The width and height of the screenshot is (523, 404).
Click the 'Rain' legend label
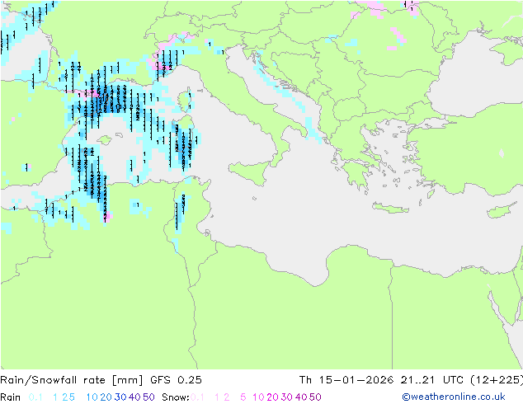click(11, 397)
